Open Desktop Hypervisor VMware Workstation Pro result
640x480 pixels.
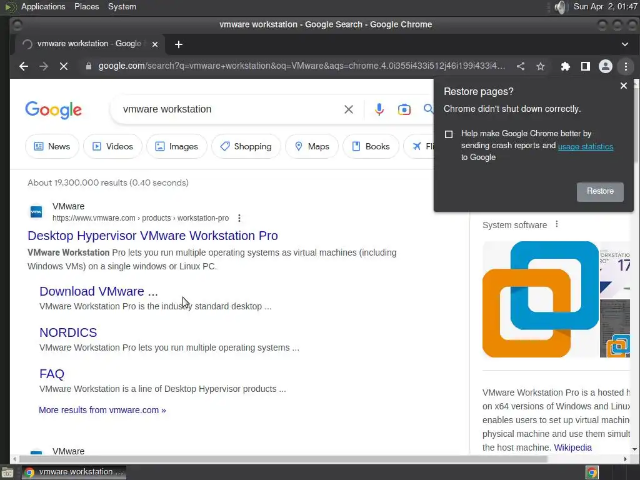coord(152,236)
